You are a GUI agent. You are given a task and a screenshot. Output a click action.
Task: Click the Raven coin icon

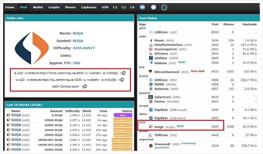151,40
